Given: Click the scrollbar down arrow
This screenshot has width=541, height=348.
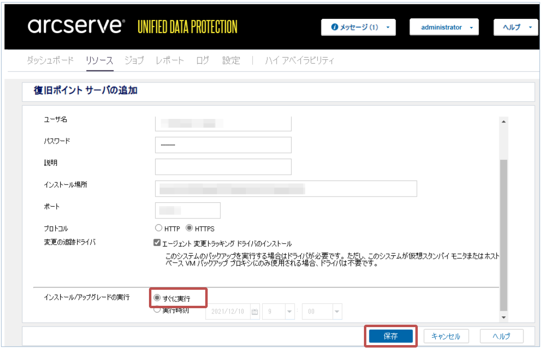Looking at the screenshot, I should pyautogui.click(x=503, y=317).
